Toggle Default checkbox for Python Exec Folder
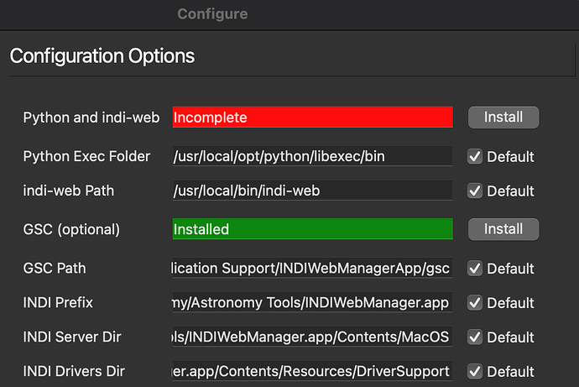 tap(475, 157)
